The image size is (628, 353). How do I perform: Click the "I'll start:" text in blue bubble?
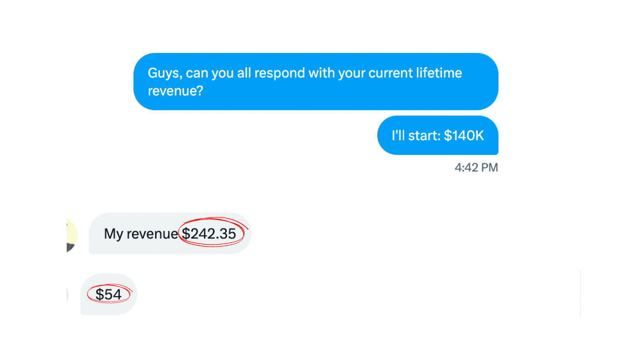point(416,135)
